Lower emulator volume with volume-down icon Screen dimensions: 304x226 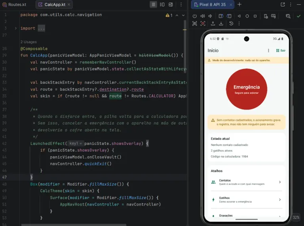(x=210, y=16)
